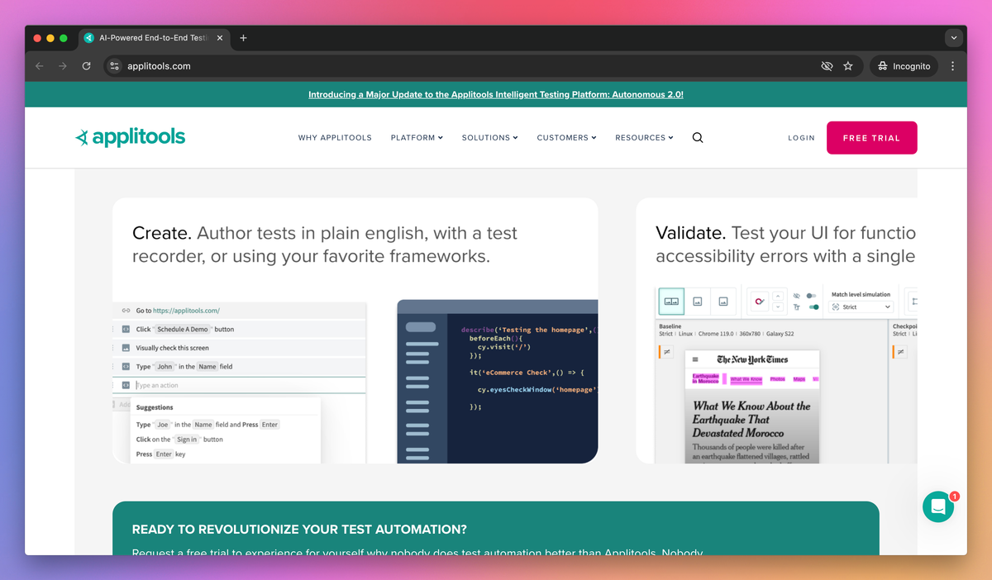Click the Incognito indicator button

point(904,66)
